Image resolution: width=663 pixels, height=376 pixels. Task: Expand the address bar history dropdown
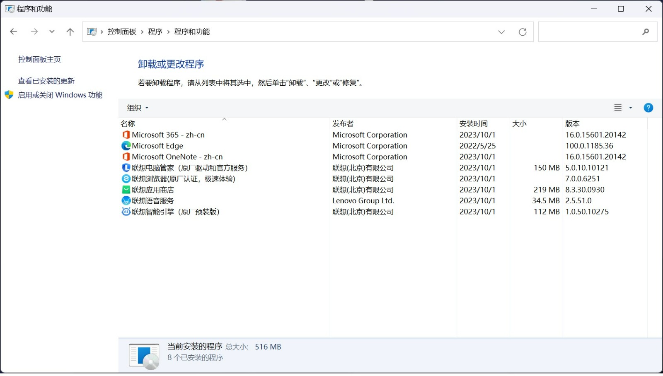(x=501, y=32)
